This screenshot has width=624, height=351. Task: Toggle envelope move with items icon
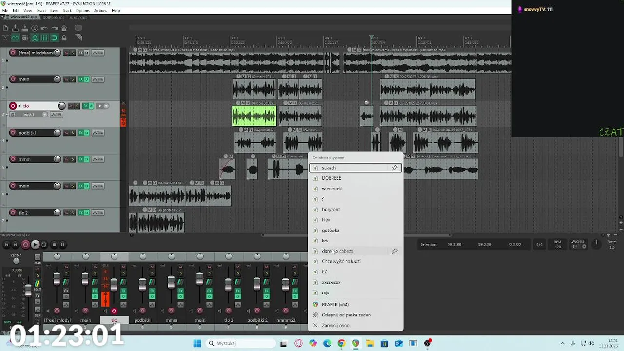[35, 38]
